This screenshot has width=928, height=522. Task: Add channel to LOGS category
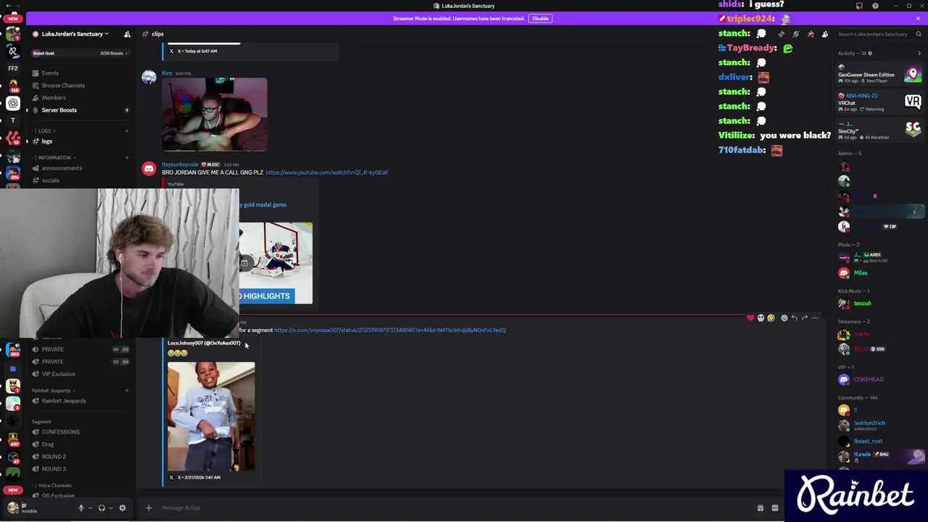[126, 131]
